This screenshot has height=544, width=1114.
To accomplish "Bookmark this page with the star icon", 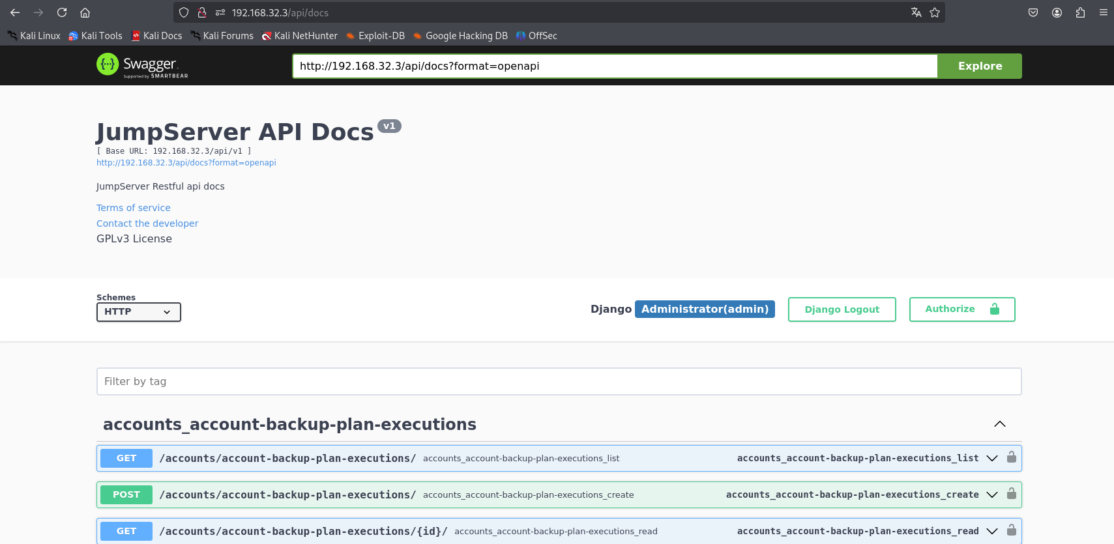I will 935,12.
